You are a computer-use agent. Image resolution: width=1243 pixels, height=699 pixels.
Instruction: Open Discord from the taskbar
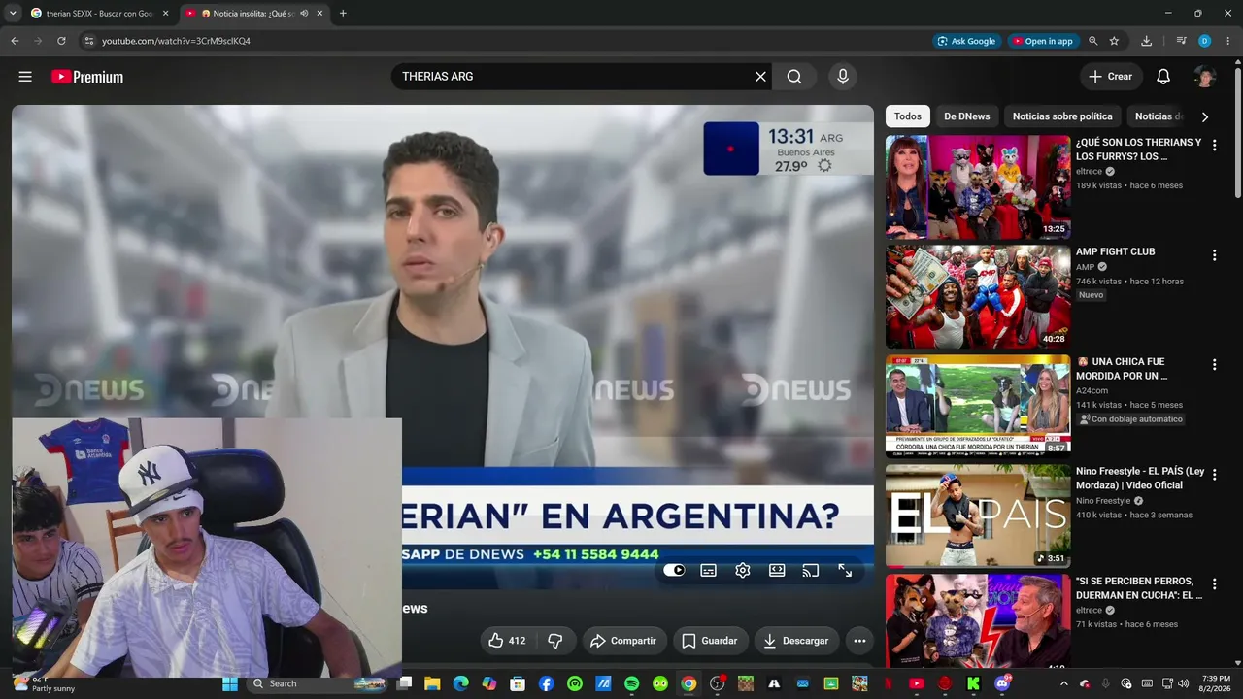coord(1003,683)
